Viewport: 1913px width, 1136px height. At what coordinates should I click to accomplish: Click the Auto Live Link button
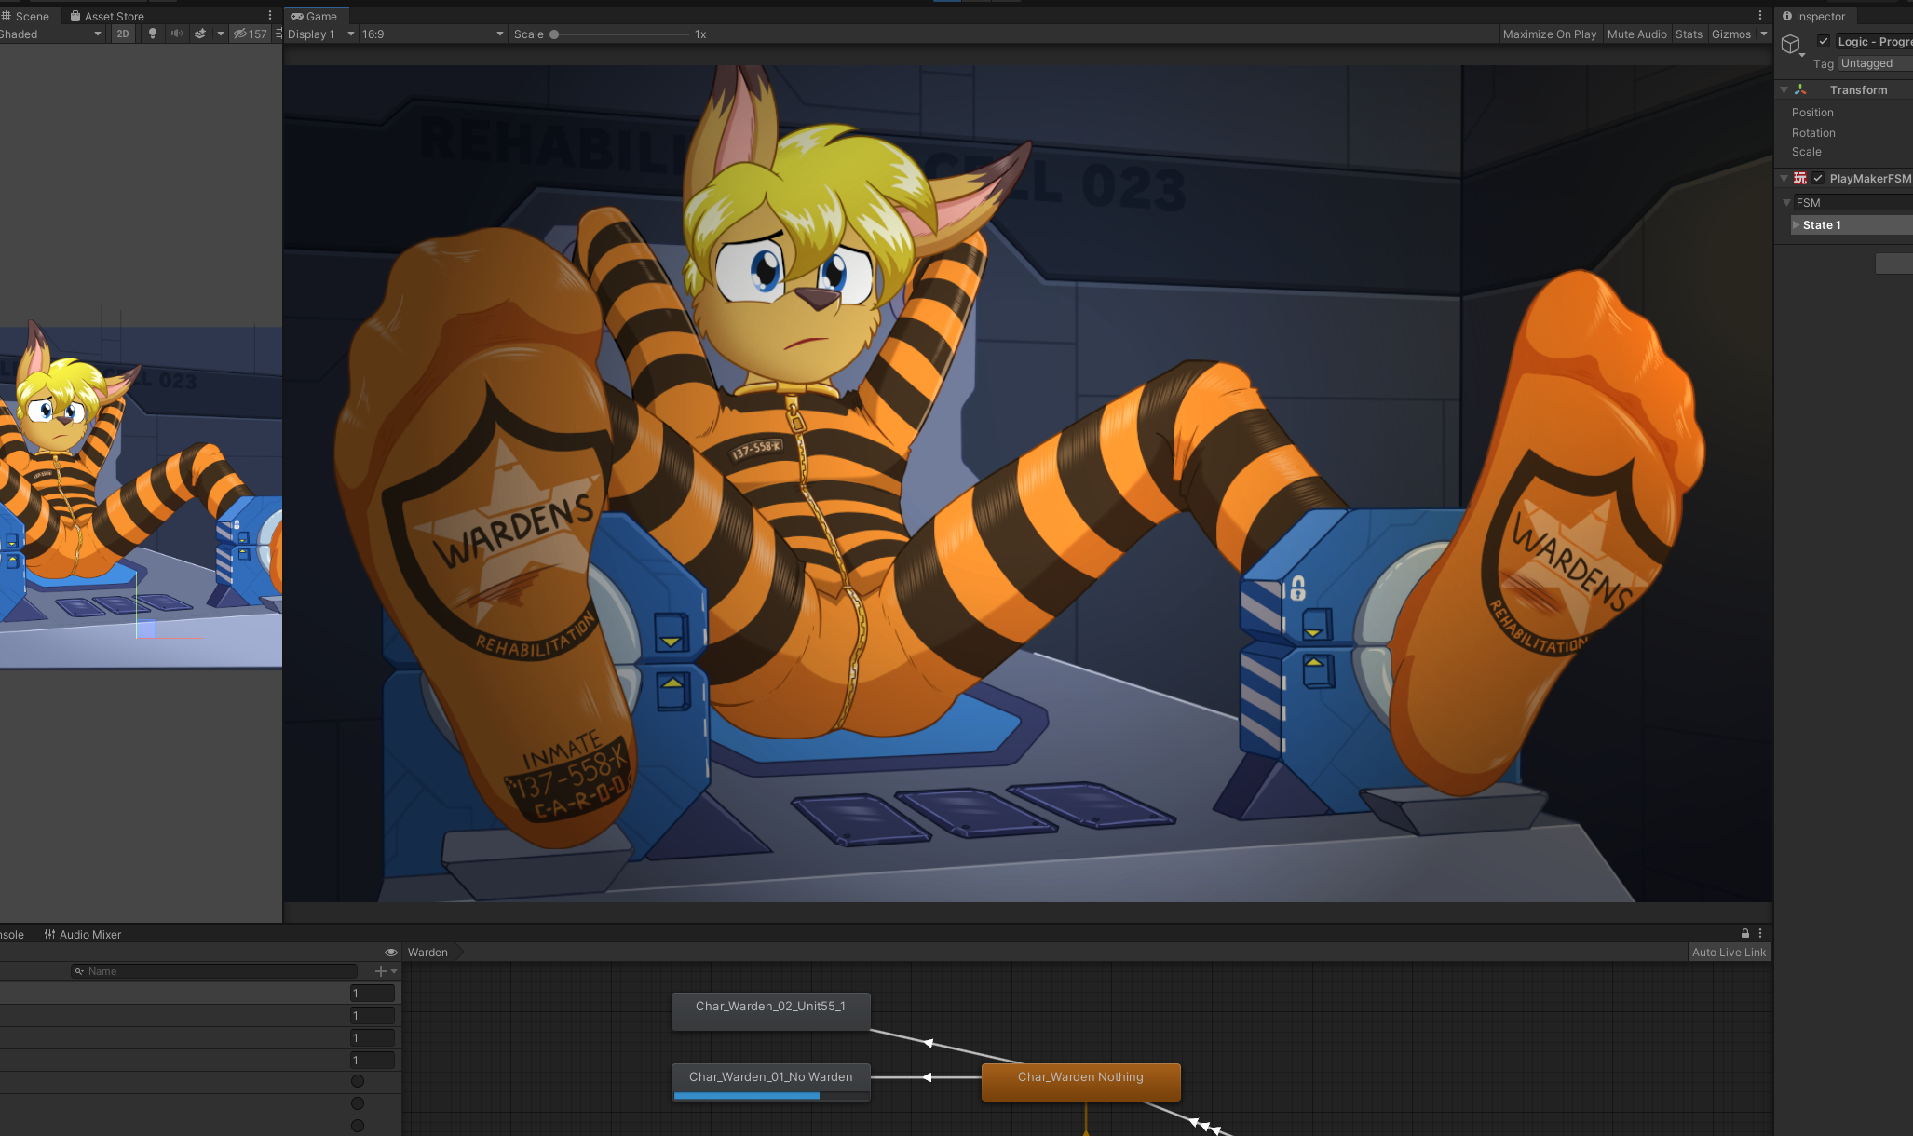(1729, 952)
